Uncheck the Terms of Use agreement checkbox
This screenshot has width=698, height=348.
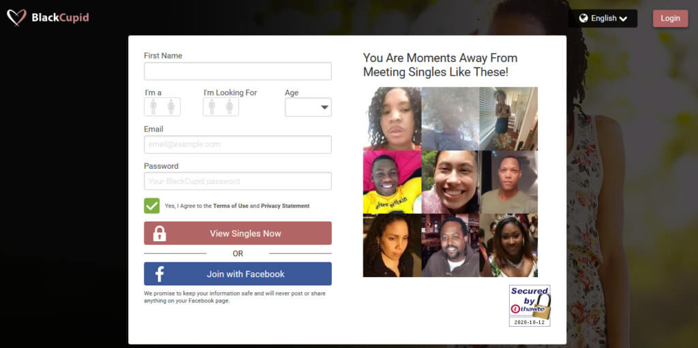click(x=152, y=206)
